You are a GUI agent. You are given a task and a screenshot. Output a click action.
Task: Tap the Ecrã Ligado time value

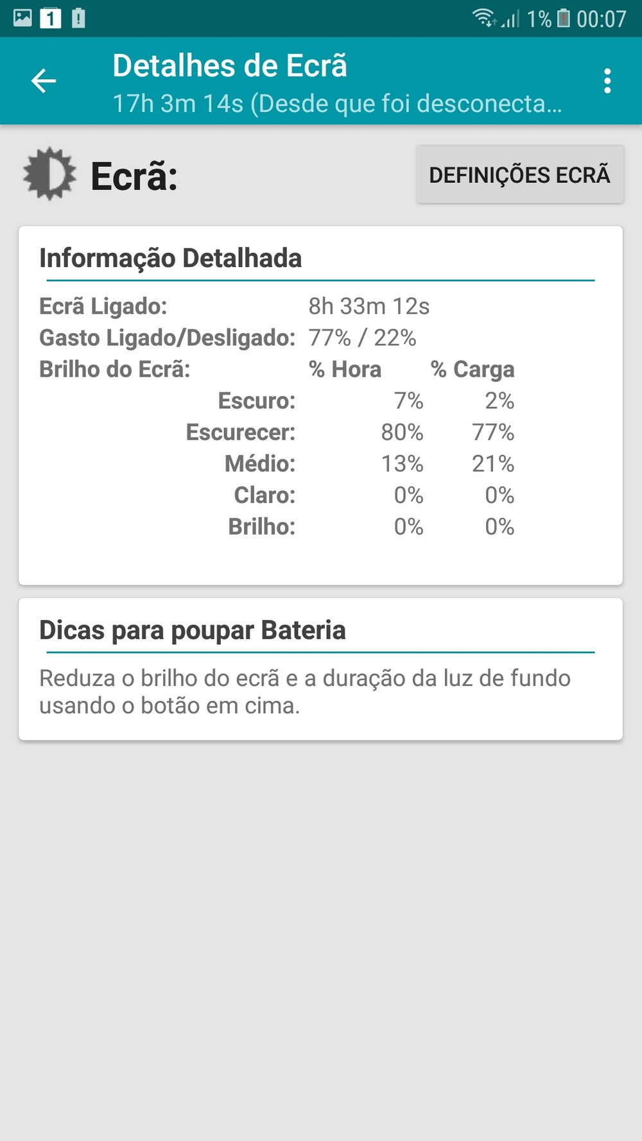pyautogui.click(x=369, y=307)
